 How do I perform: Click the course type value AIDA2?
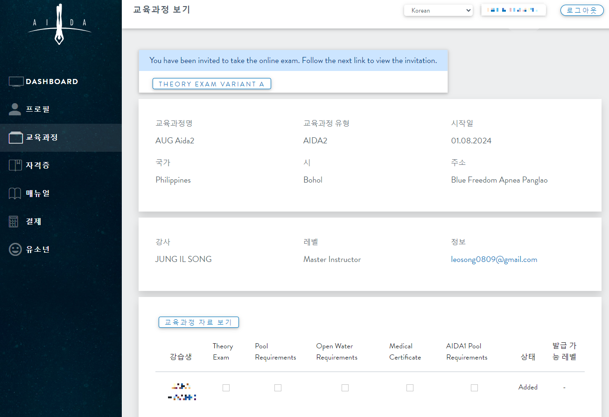[x=315, y=141]
